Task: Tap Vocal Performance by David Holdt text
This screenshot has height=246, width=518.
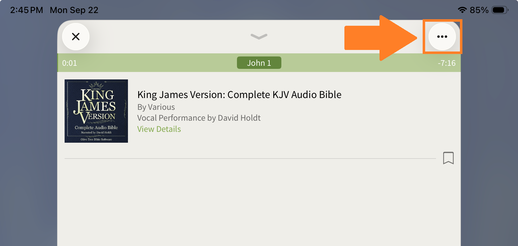Action: [x=199, y=118]
